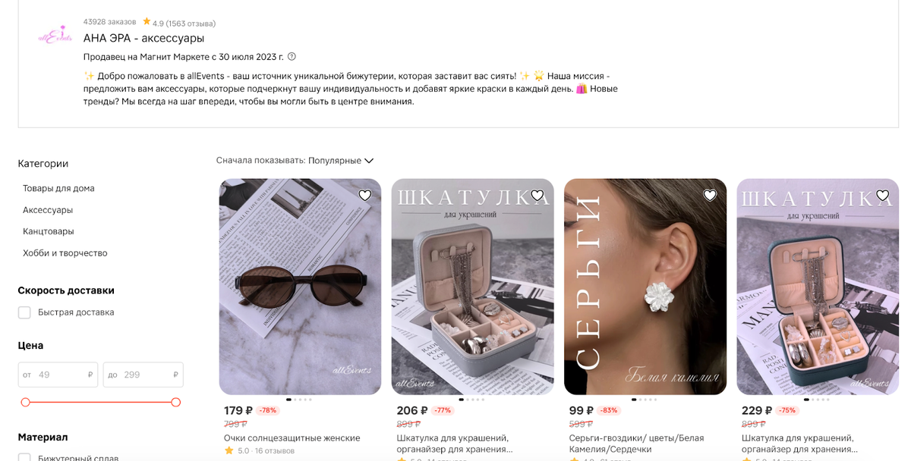Viewport: 911px width, 461px height.
Task: Open the Канцтовары category
Action: pos(49,231)
